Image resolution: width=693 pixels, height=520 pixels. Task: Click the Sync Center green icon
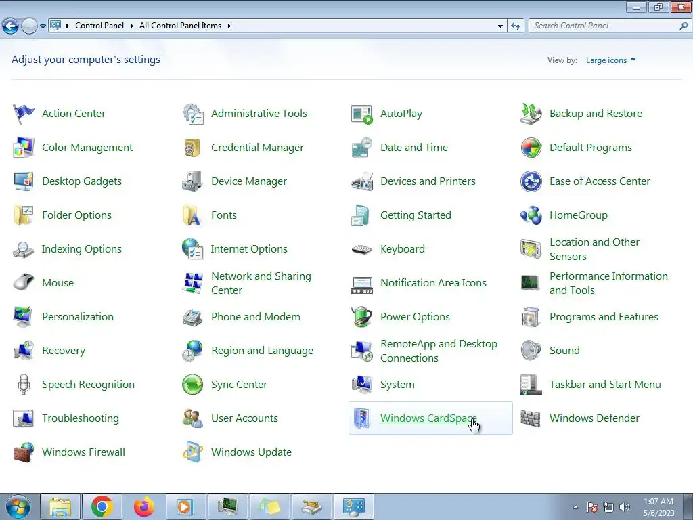(193, 385)
